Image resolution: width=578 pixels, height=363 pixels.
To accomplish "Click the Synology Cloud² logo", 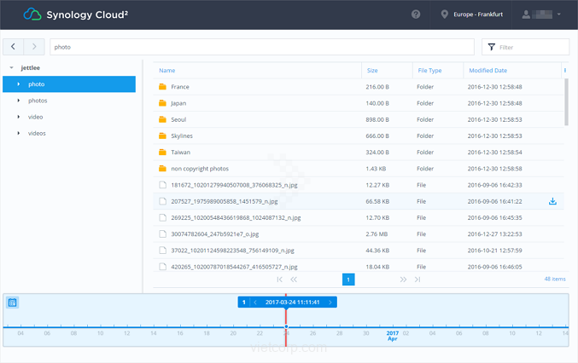I will [75, 14].
